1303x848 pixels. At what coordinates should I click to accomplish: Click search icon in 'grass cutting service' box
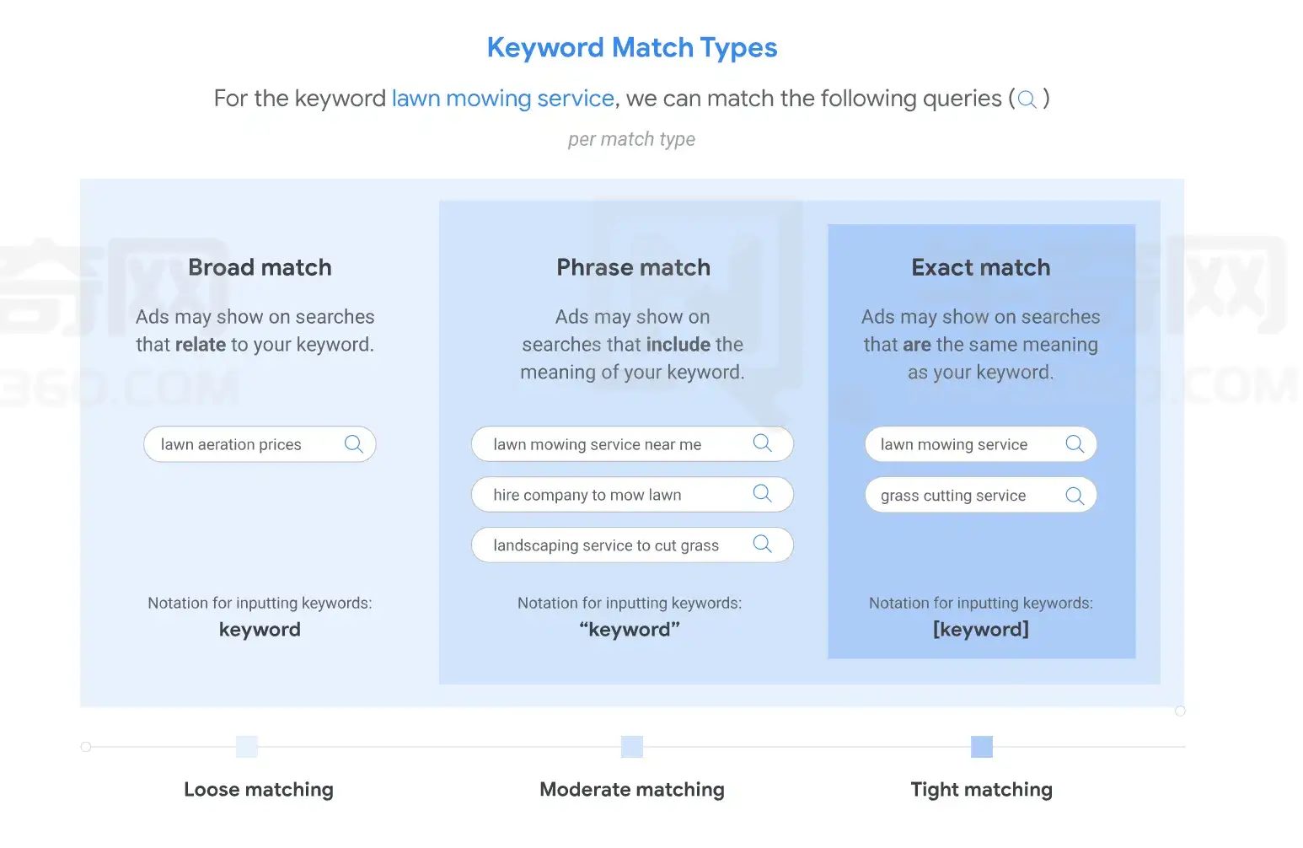[1075, 496]
